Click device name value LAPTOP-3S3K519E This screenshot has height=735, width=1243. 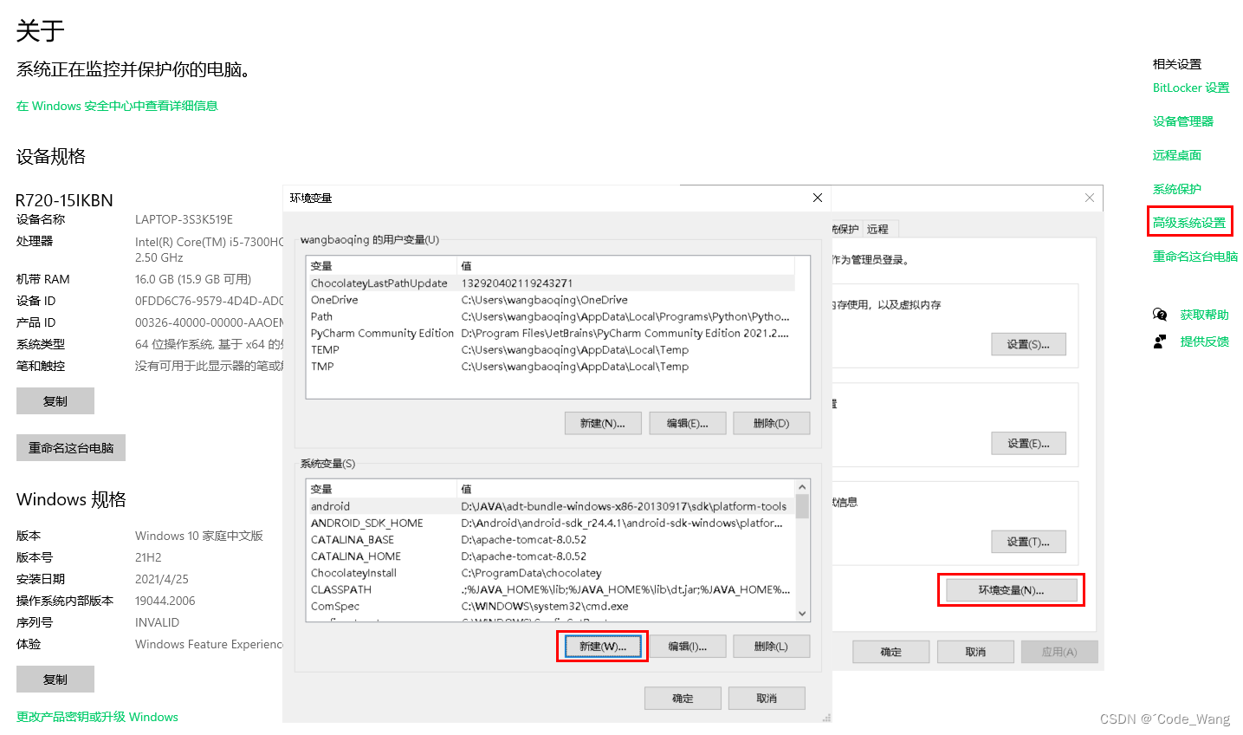pos(184,219)
